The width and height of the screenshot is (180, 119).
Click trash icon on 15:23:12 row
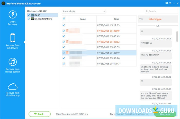coord(67,42)
